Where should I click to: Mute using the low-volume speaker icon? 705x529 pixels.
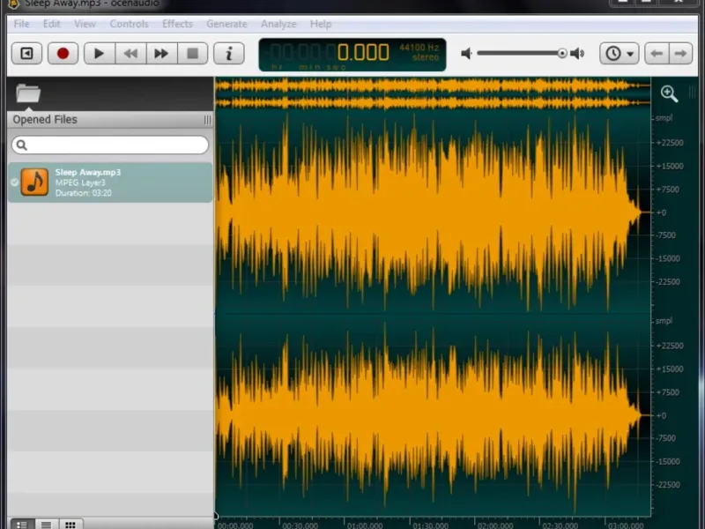click(466, 54)
